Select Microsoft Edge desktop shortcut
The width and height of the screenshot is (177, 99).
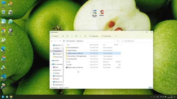pos(4,50)
